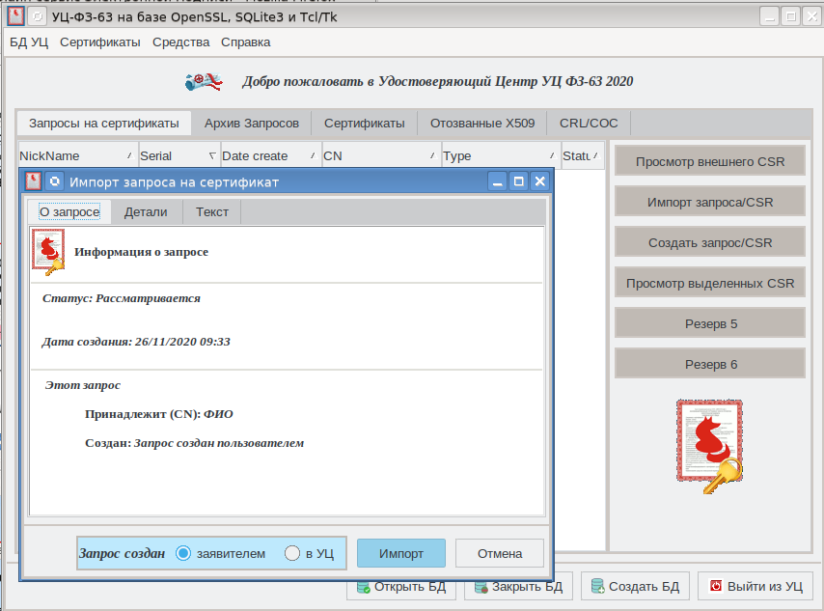
Task: Click the app icon in import dialog titlebar
Action: 33,181
